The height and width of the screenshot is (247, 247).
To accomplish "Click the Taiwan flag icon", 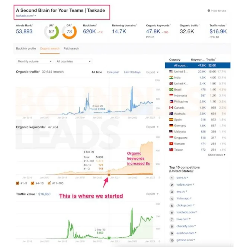I will 171,150.
